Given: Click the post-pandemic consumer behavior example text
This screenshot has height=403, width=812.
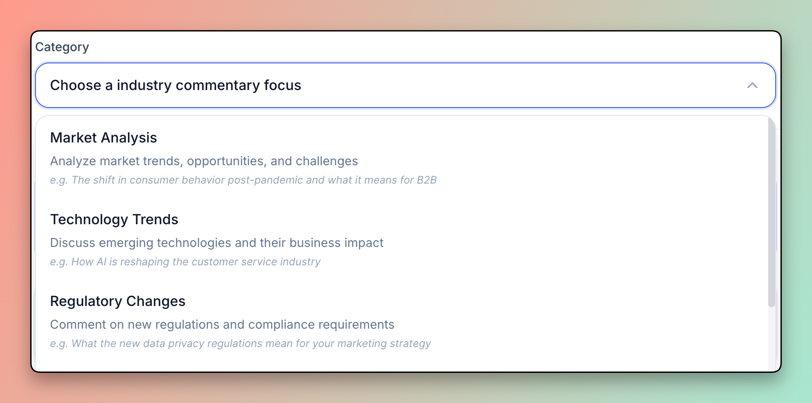Looking at the screenshot, I should pos(243,180).
